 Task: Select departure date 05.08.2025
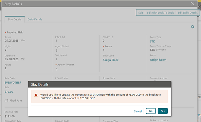tap(12, 59)
